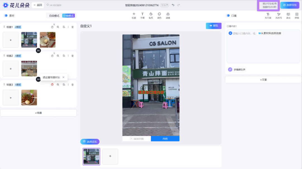Screen dimensions: 302x169
Task: Insert a 停顿 pause marker
Action: pos(297,16)
